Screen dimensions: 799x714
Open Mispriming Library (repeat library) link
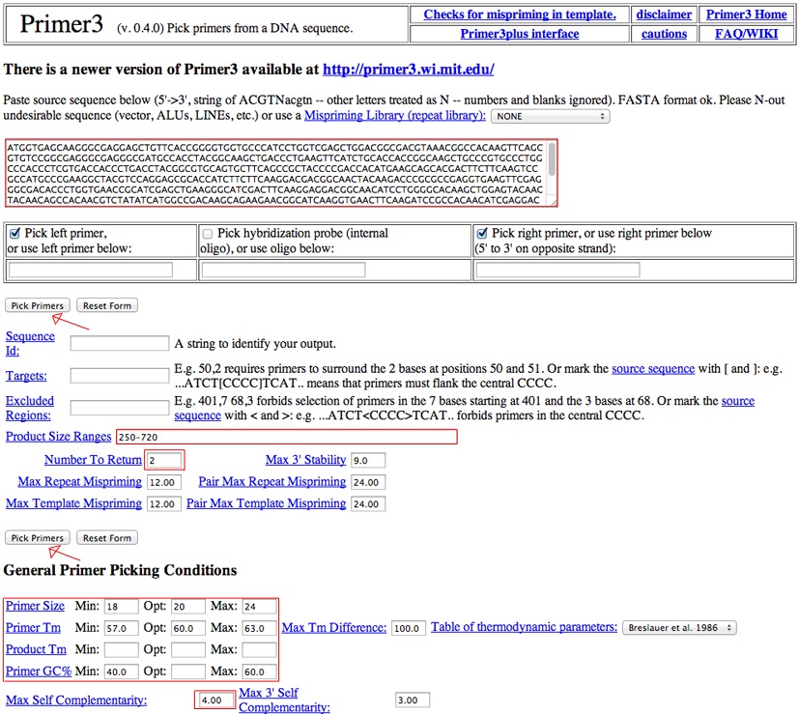click(395, 115)
